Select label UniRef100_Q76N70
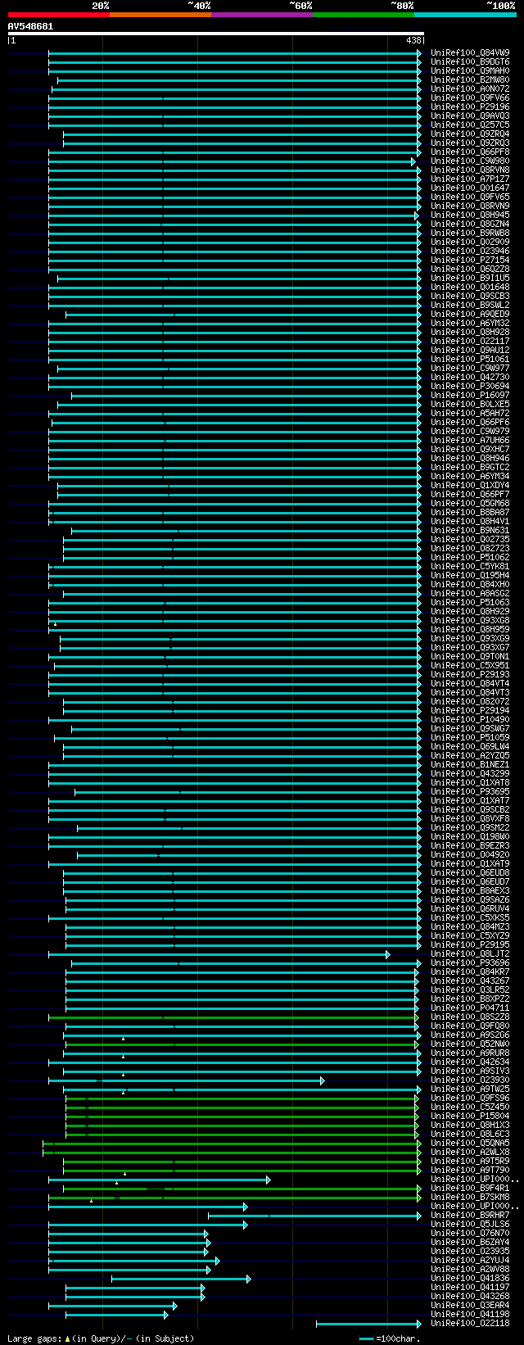The height and width of the screenshot is (1345, 524). pos(470,1234)
